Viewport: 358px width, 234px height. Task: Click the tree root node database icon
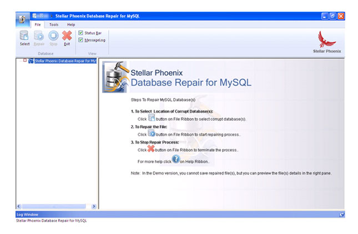coord(31,61)
